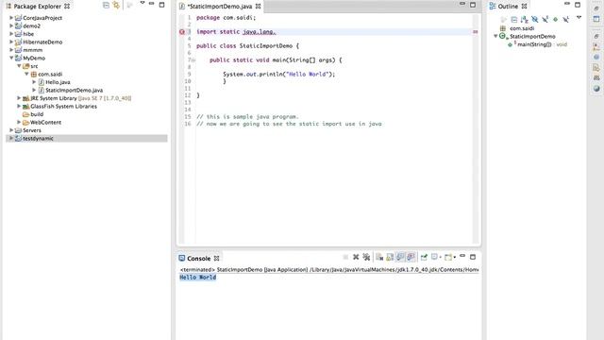Close the Package Explorer view tab
The image size is (604, 340).
pos(67,7)
